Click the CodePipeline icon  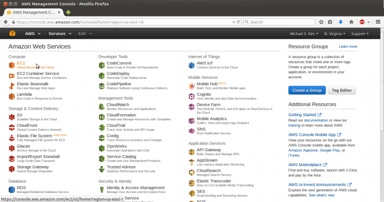click(101, 86)
